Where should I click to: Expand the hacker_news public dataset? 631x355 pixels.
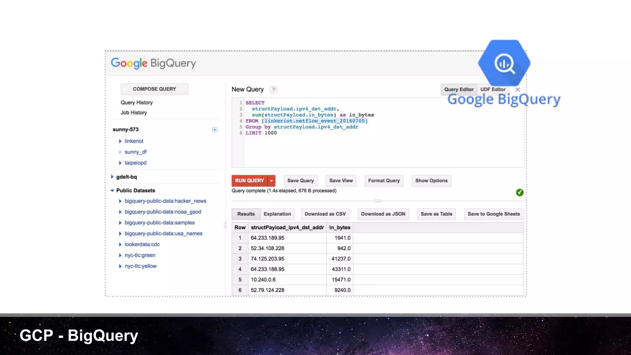click(120, 201)
